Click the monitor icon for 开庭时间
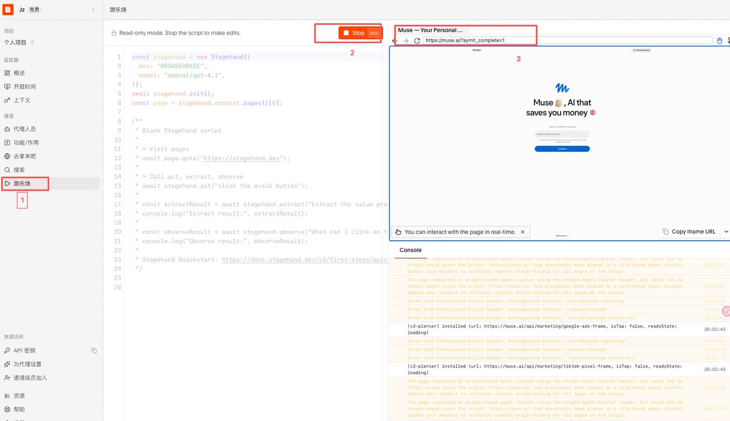This screenshot has width=730, height=421. pyautogui.click(x=7, y=86)
